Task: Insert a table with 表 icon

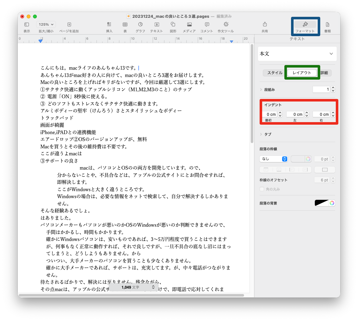Action: tap(125, 24)
